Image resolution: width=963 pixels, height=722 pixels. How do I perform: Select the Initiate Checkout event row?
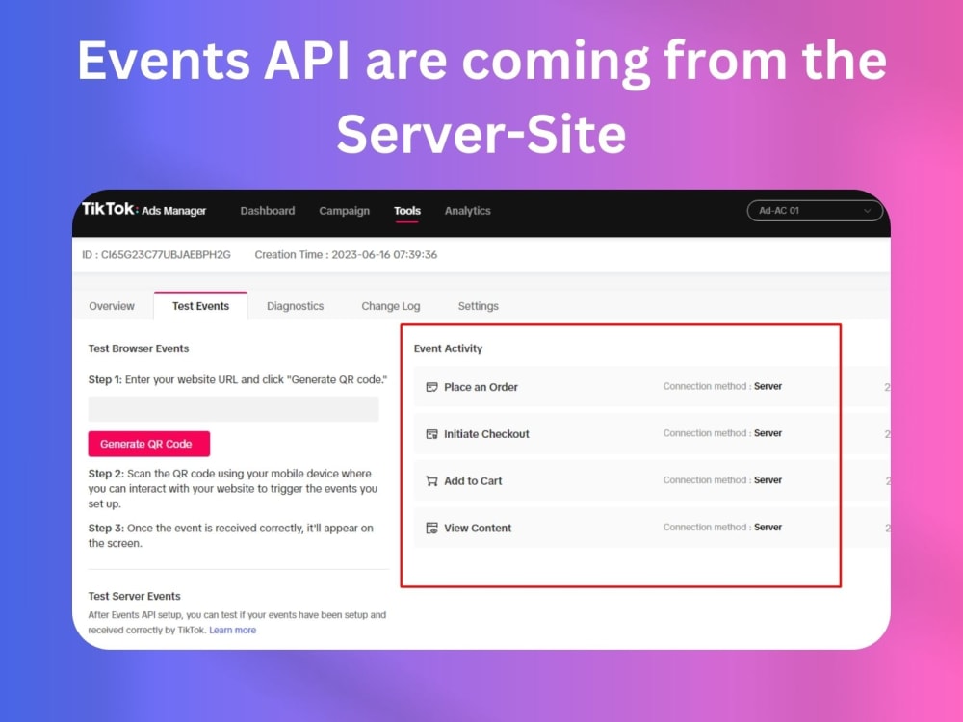coord(578,433)
